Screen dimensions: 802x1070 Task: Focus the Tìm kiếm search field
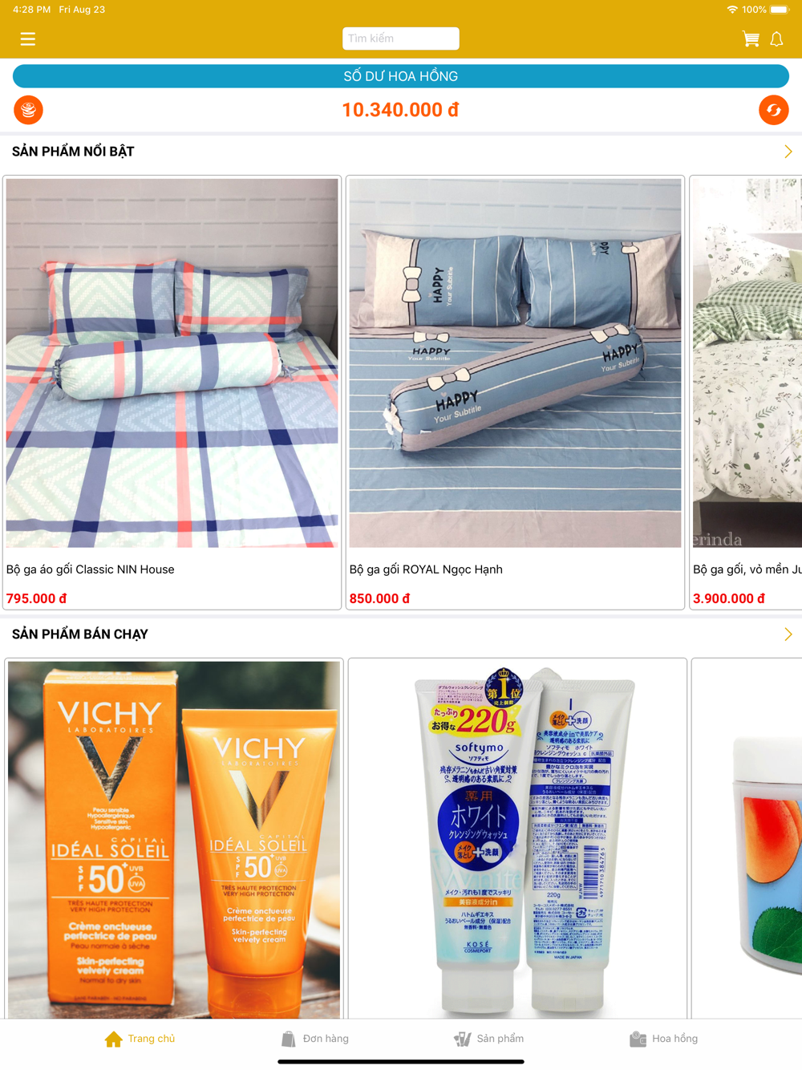point(401,39)
